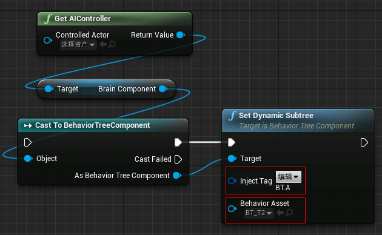Click the Inject Tag input pin
382x235 pixels.
tap(232, 180)
